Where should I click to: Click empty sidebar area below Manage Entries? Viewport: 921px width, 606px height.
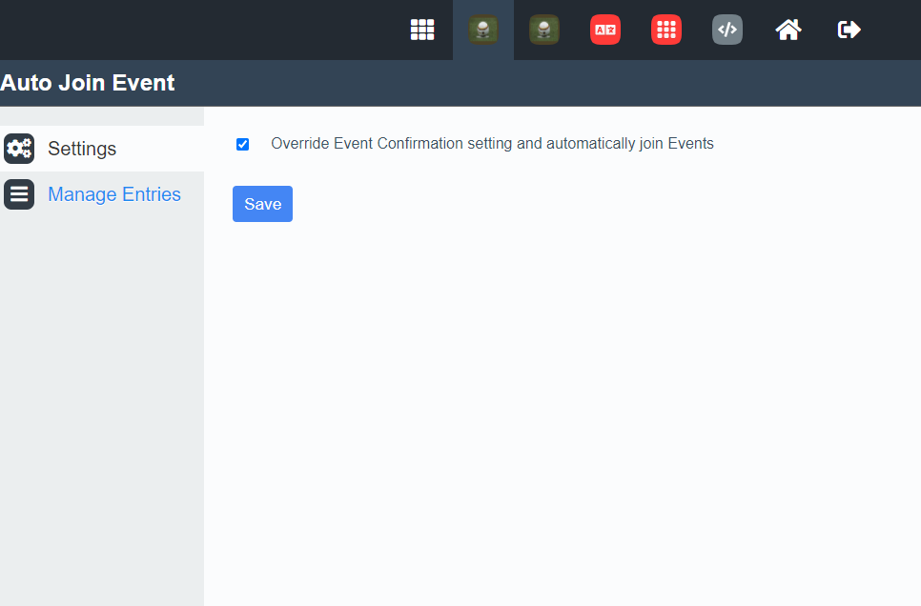[101, 400]
